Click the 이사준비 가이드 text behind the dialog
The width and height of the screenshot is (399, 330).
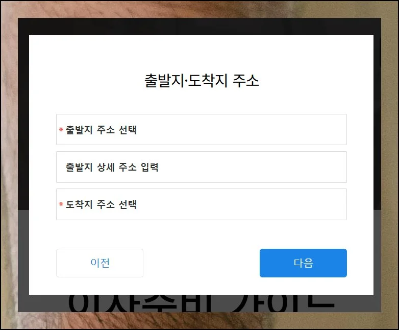pyautogui.click(x=201, y=303)
